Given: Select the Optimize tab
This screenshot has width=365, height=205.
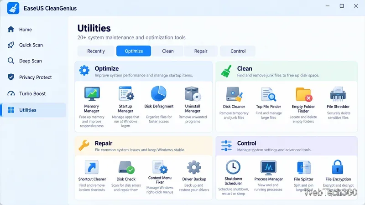Looking at the screenshot, I should 134,51.
